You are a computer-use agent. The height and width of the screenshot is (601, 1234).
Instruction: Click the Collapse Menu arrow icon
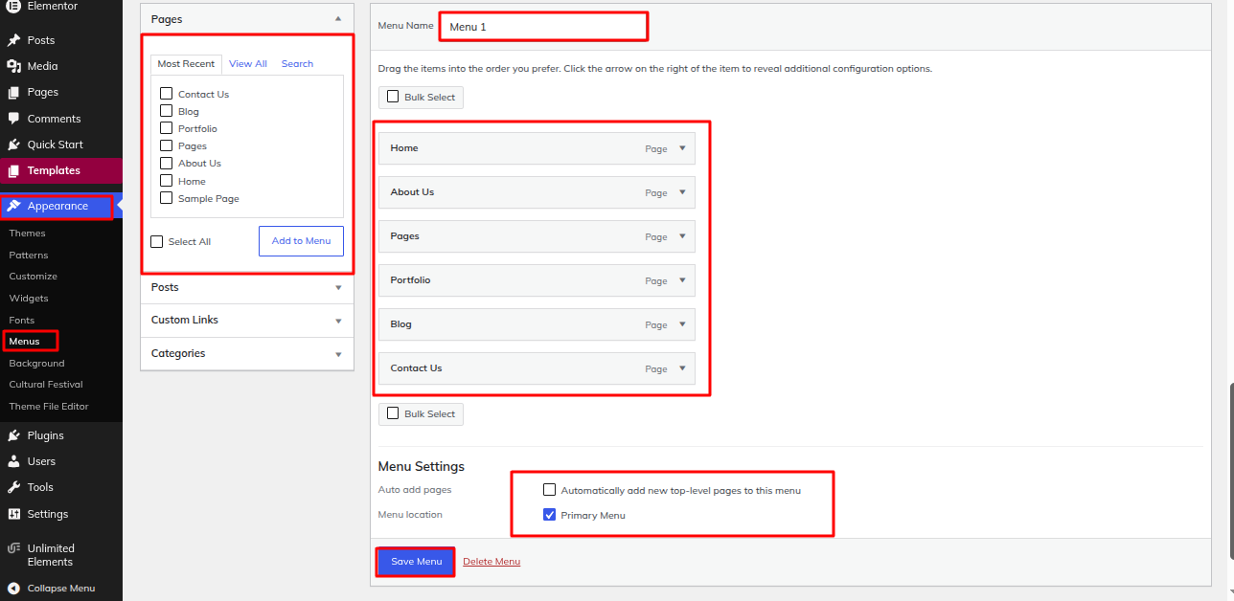pyautogui.click(x=13, y=589)
